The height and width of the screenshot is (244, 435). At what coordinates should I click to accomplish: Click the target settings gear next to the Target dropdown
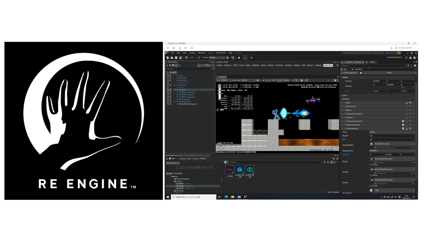pyautogui.click(x=227, y=58)
